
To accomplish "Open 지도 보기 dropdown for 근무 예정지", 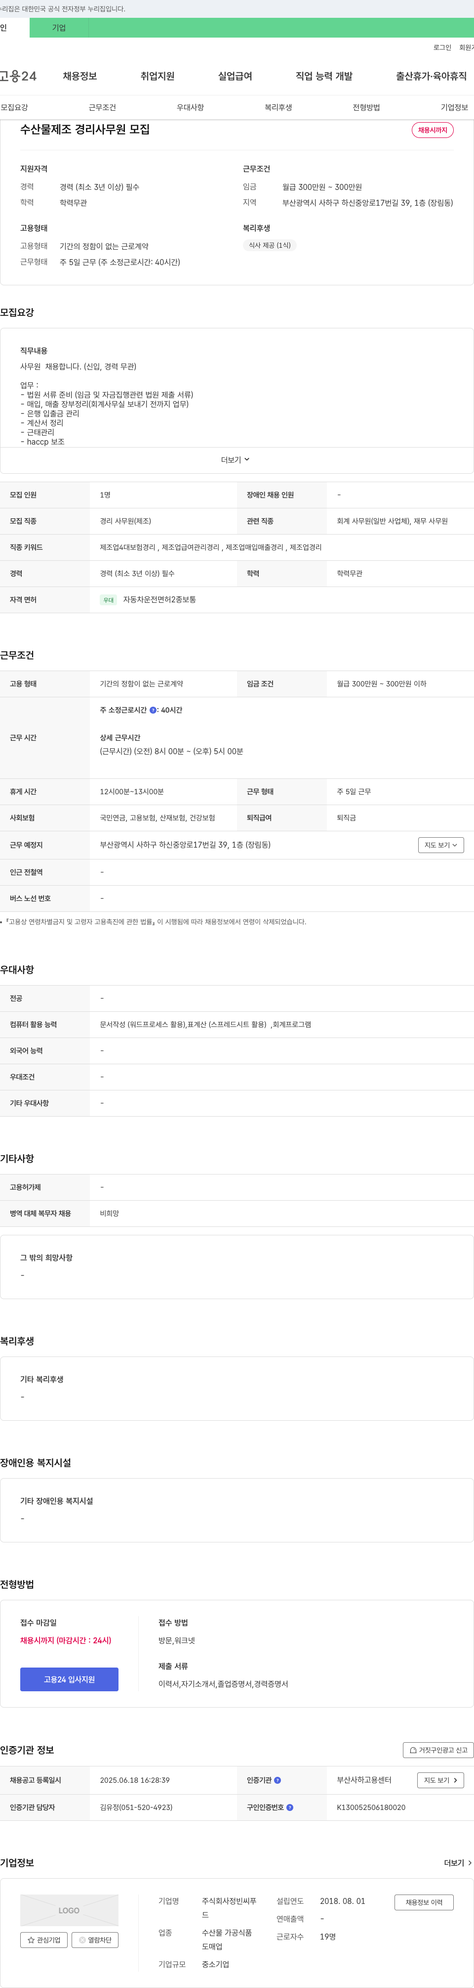I will [x=441, y=845].
